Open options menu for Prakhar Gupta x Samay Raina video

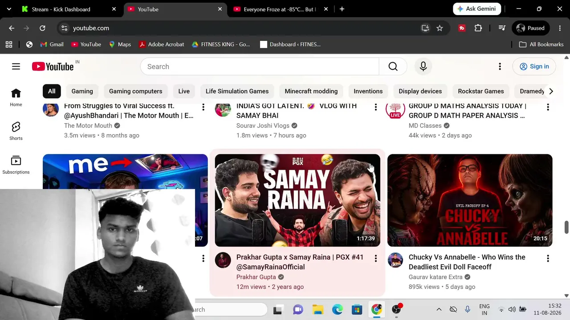(375, 258)
